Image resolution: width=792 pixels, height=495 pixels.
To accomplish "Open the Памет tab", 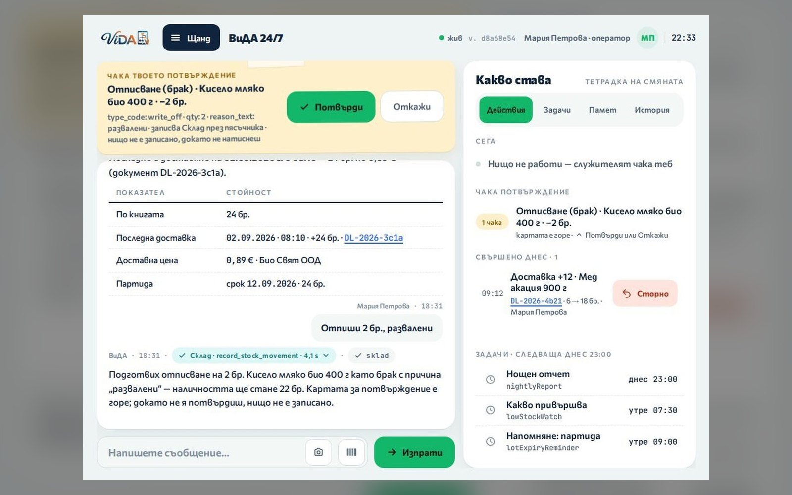I will [x=602, y=110].
